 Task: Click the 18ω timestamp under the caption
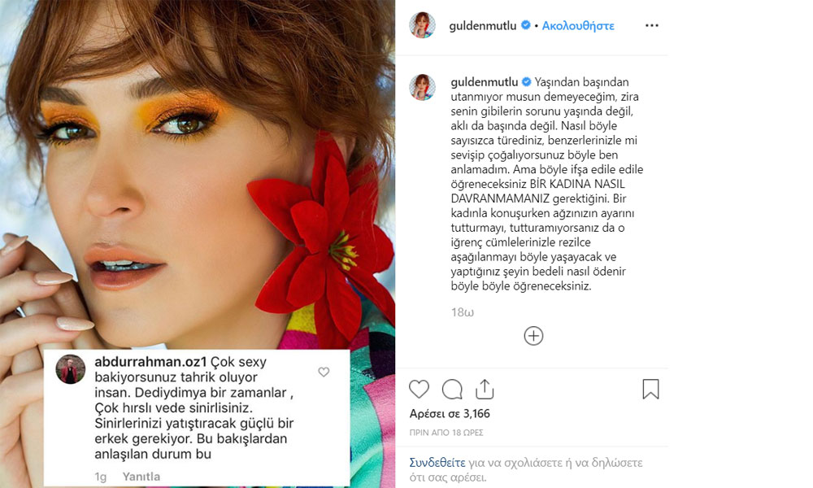click(x=462, y=312)
